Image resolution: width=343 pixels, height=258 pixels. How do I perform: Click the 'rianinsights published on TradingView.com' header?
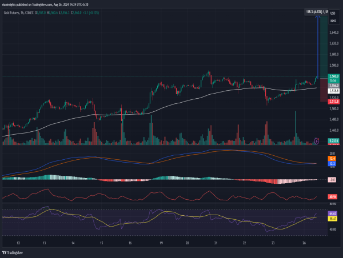click(27, 5)
